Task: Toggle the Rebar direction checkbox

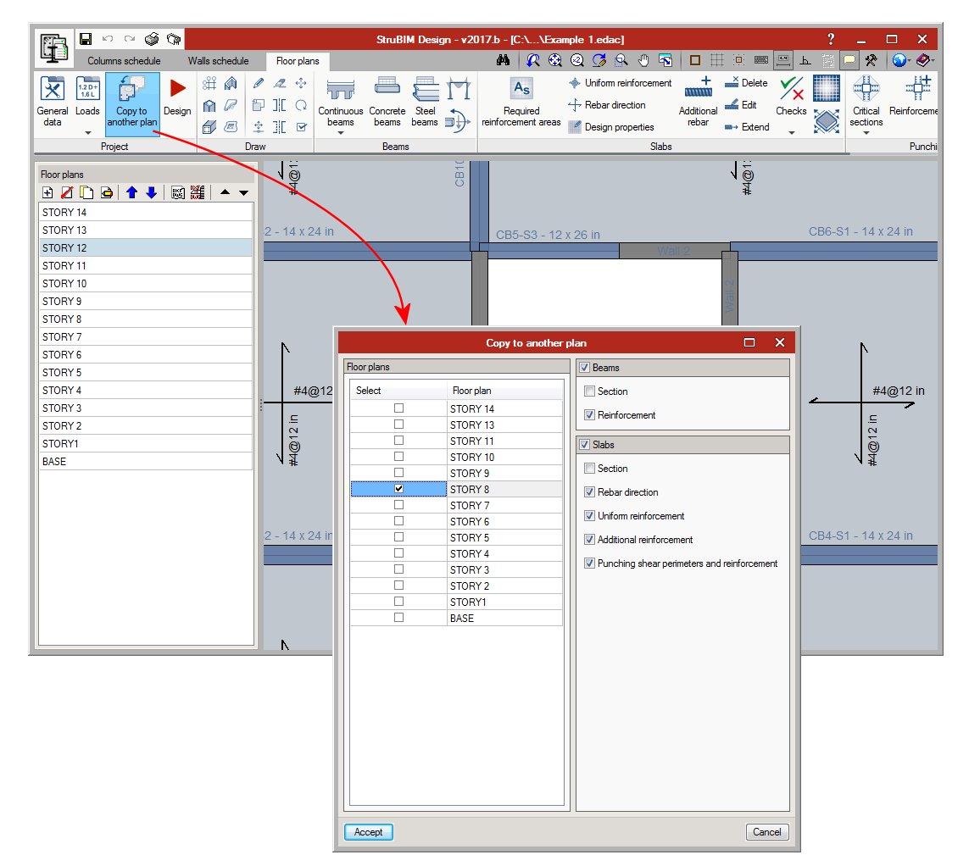Action: [x=589, y=492]
